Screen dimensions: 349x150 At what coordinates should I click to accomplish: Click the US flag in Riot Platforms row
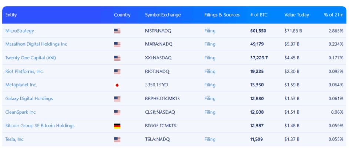point(117,72)
